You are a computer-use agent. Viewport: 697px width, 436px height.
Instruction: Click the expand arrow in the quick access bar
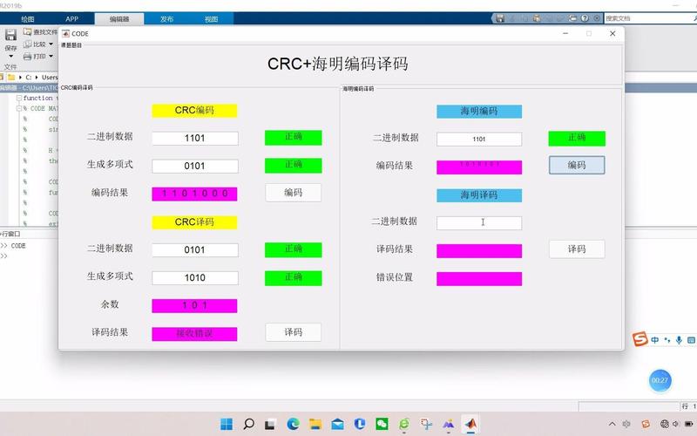pos(597,18)
